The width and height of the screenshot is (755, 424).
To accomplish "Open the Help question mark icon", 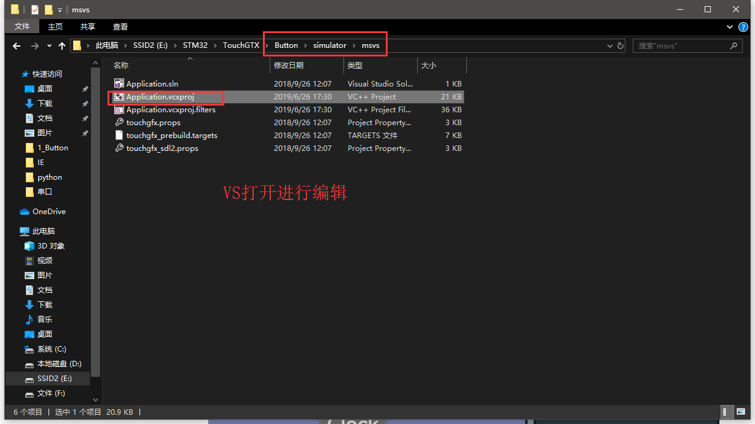I will (x=744, y=27).
